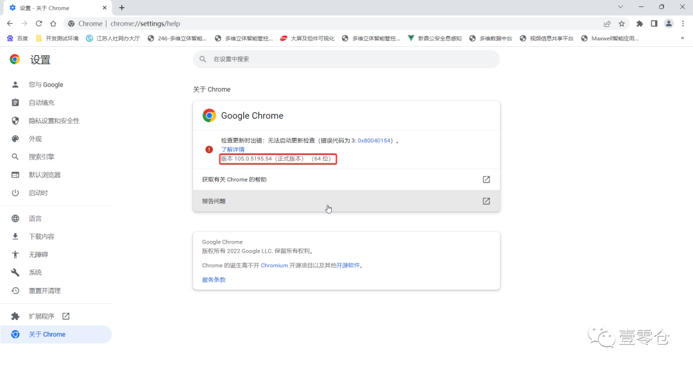This screenshot has width=693, height=368.
Task: Open 隐私设置和安全性 settings section
Action: pos(54,121)
